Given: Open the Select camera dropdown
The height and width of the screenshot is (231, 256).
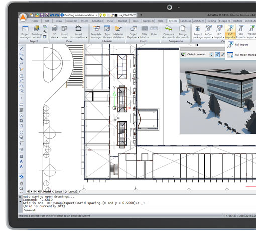Looking at the screenshot, I should [x=196, y=54].
